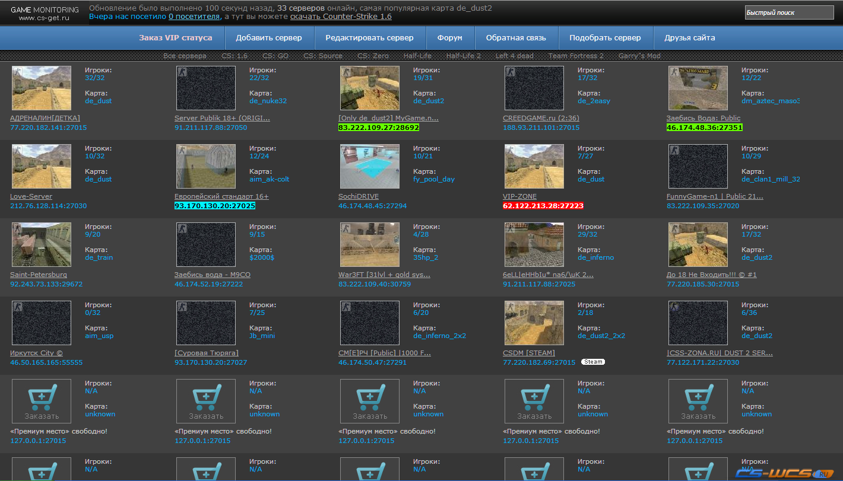The height and width of the screenshot is (481, 843).
Task: Filter servers by CS: Source
Action: [x=323, y=56]
